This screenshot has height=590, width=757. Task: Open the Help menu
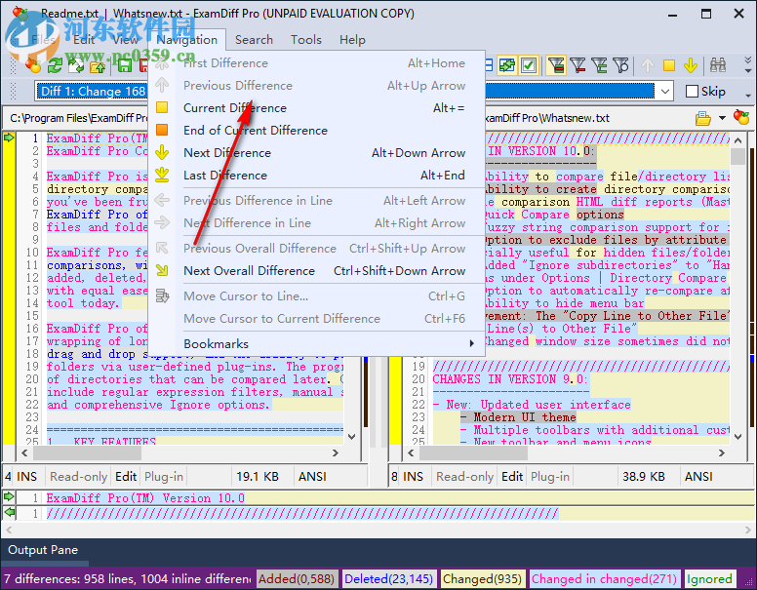coord(352,40)
